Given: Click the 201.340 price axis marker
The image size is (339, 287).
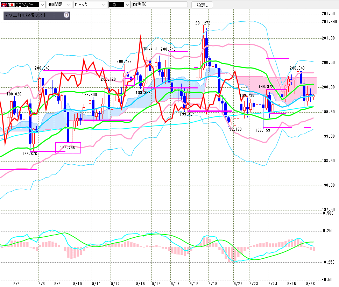Looking at the screenshot, I should 329,22.
